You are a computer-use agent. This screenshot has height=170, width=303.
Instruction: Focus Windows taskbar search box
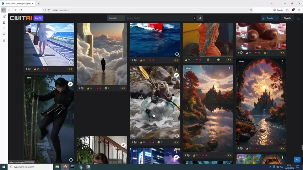coord(30,167)
